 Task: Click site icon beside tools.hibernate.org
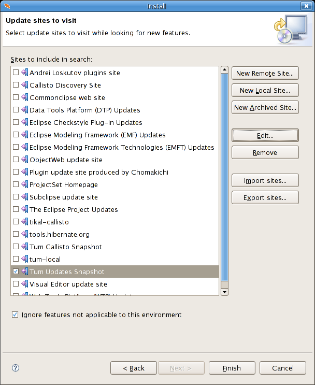pyautogui.click(x=24, y=234)
